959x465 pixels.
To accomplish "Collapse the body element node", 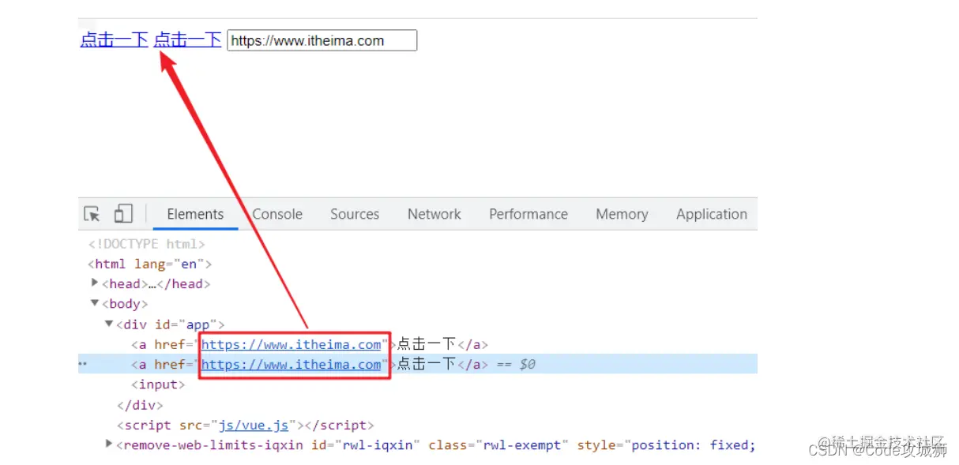I will 96,303.
